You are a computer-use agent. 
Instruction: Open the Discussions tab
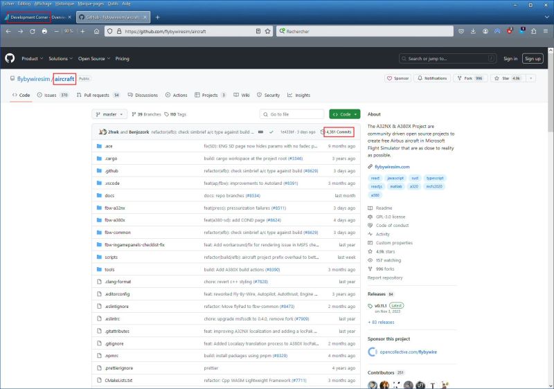143,95
